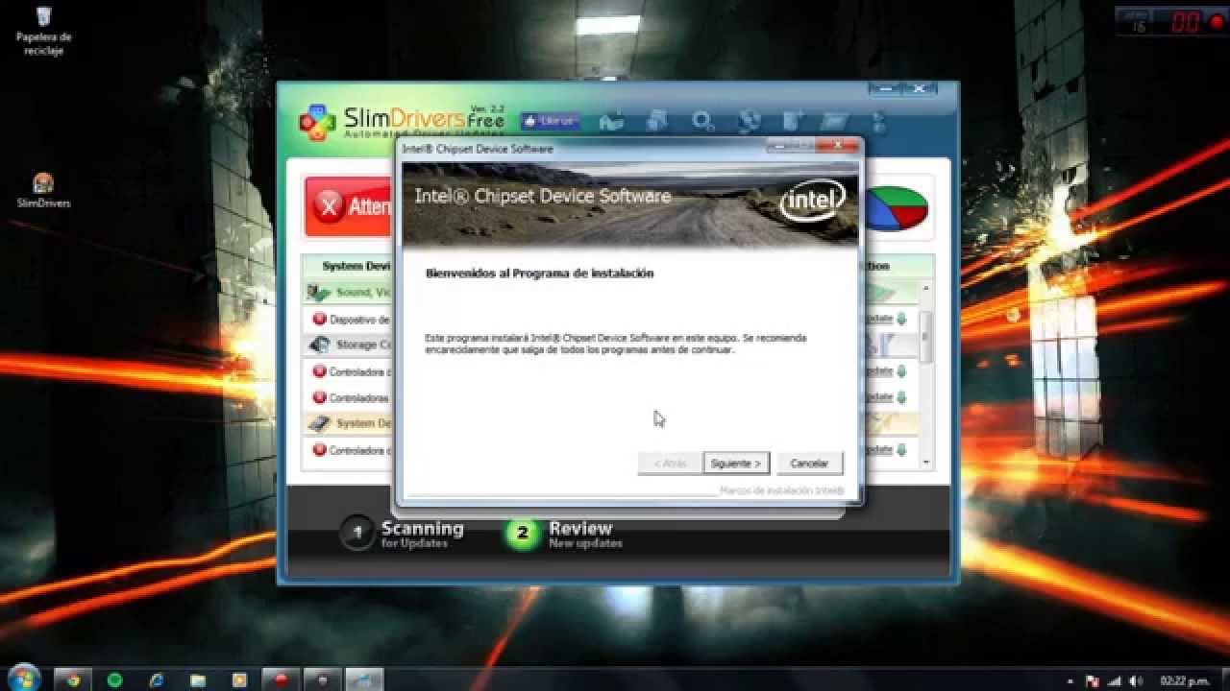Click red status icon beside Dispositivo de
The height and width of the screenshot is (691, 1230).
tap(319, 319)
